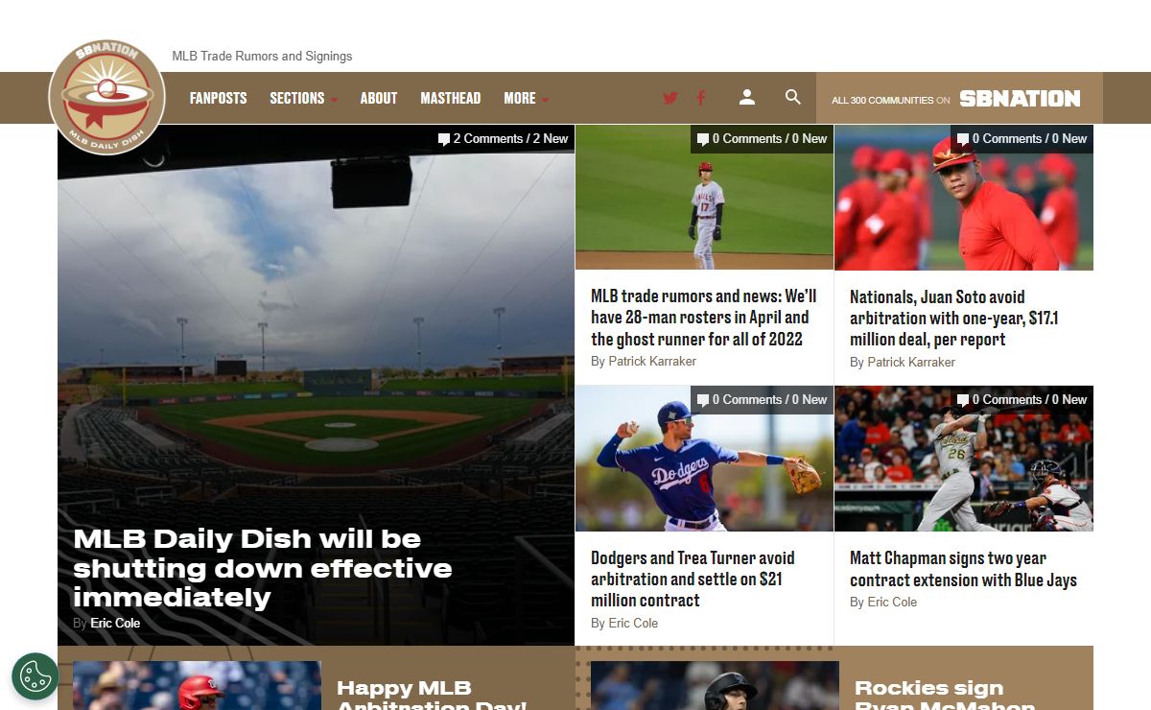
Task: Open the Rockies McMahon article thumbnail
Action: point(715,685)
